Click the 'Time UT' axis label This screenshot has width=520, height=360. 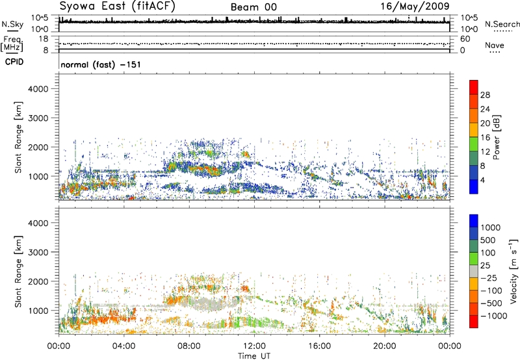(x=254, y=356)
